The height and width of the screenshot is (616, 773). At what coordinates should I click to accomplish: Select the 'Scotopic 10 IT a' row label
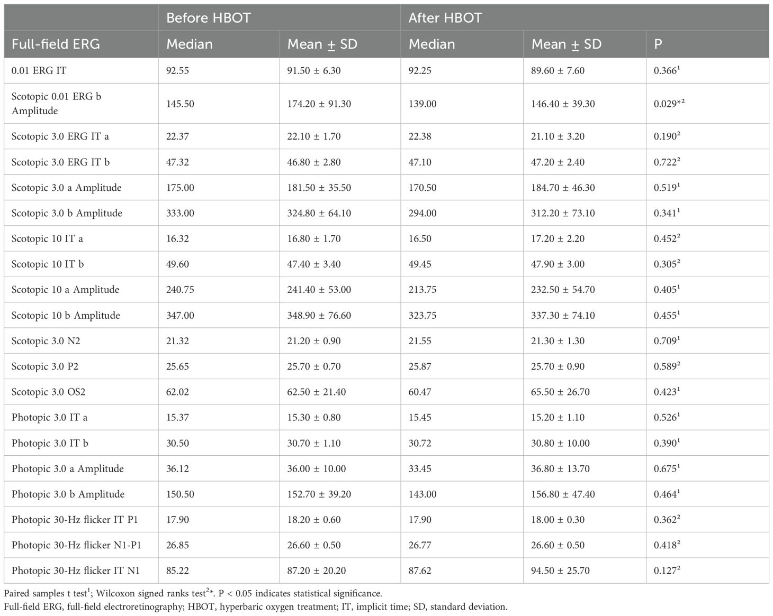click(47, 238)
